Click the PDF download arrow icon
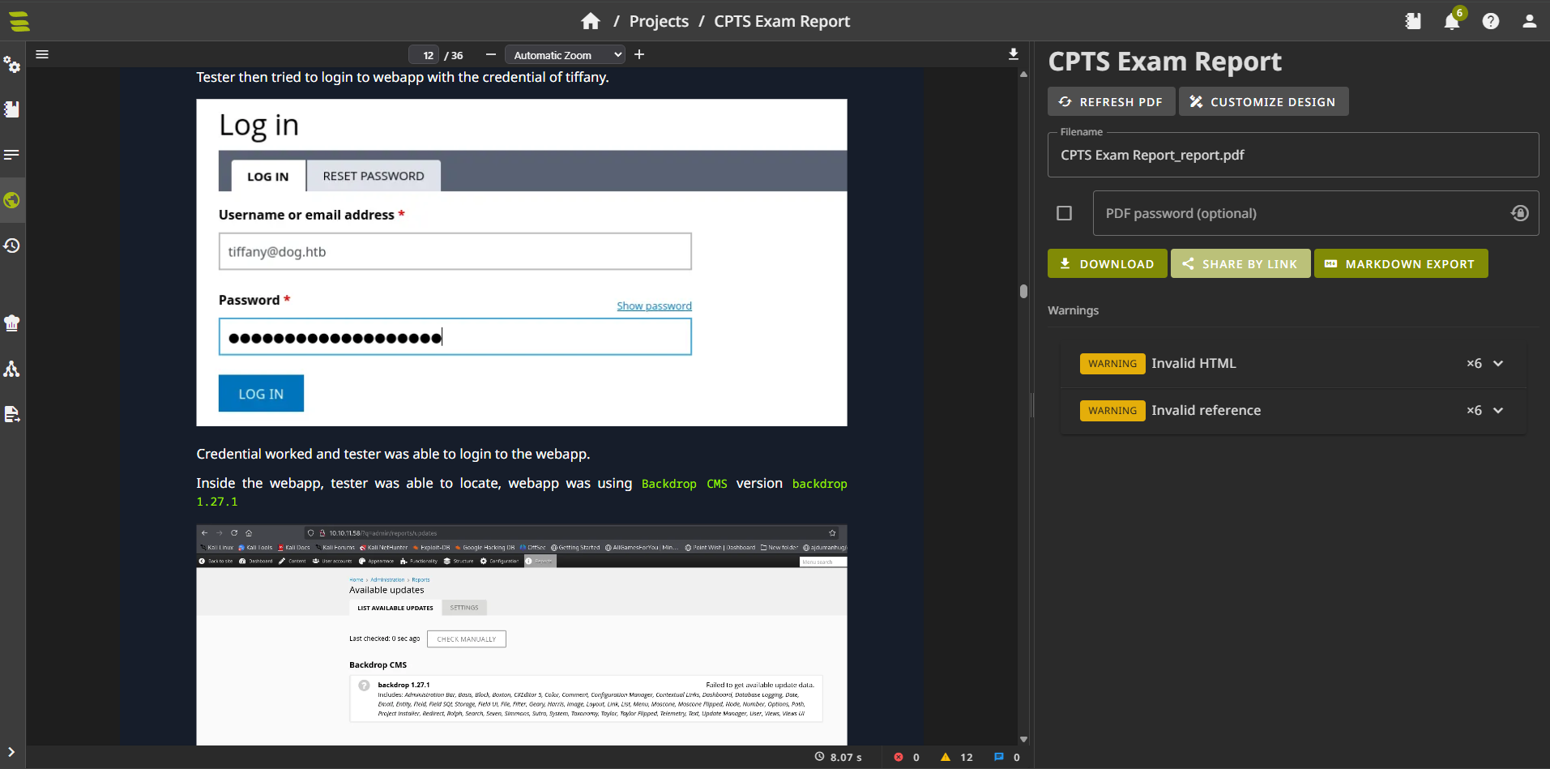Image resolution: width=1550 pixels, height=769 pixels. (x=1013, y=54)
